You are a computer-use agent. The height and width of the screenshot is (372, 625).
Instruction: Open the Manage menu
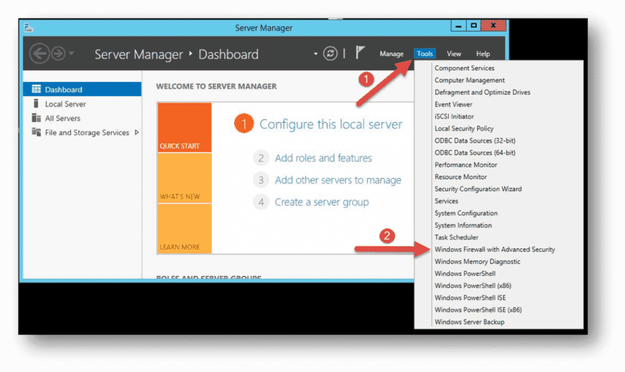tap(391, 54)
